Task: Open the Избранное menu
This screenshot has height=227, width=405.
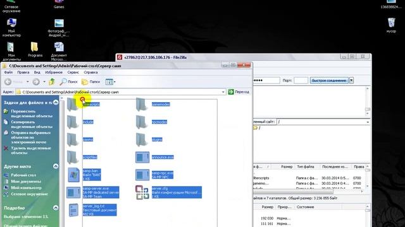Action: 54,73
